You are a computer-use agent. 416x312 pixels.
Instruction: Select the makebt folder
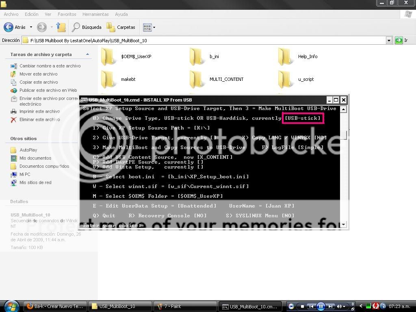point(118,79)
